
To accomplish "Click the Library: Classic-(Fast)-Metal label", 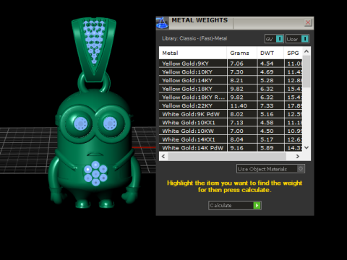I will (x=194, y=38).
